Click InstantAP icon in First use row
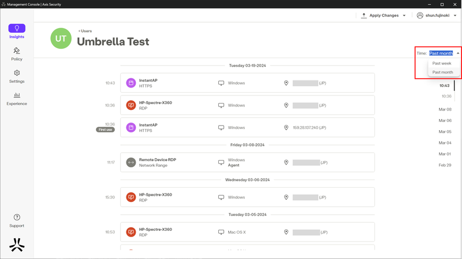Screen dimensions: 462x259 [x=131, y=127]
